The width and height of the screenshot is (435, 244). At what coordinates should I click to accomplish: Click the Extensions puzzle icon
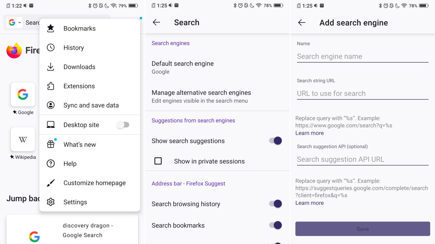pyautogui.click(x=50, y=86)
